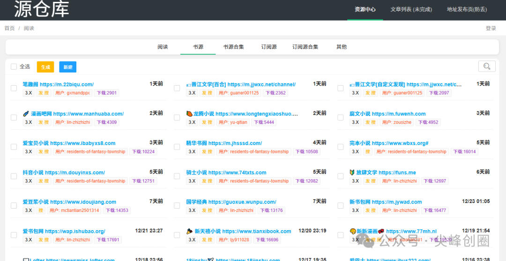506x261 pixels.
Task: Open the 新天禧小说 tianxibook.com link
Action: [x=239, y=232]
